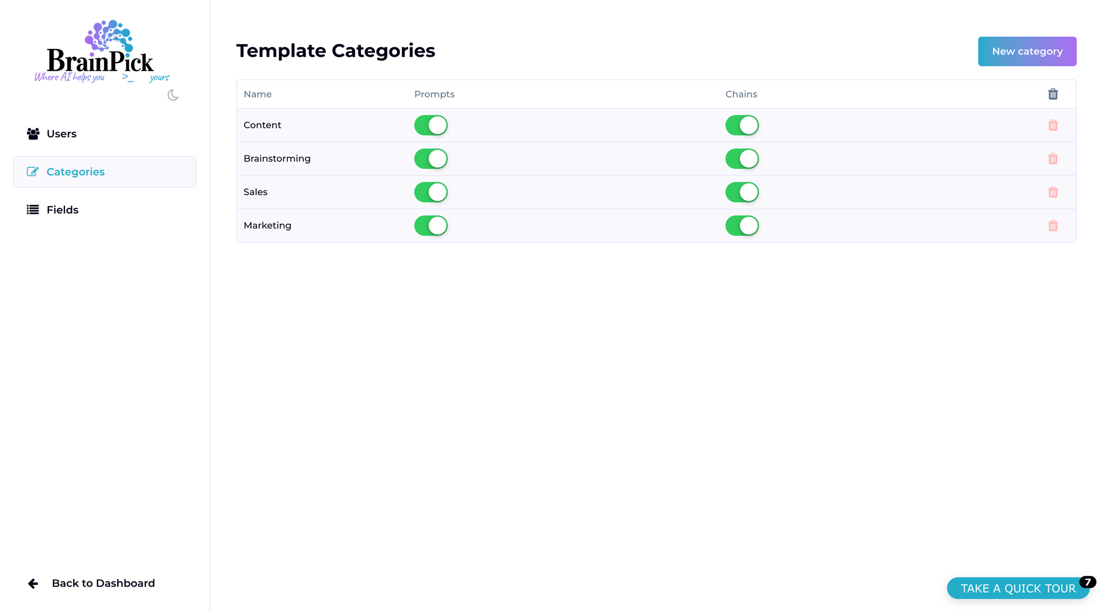Turn off Chains for Brainstorming

point(742,158)
